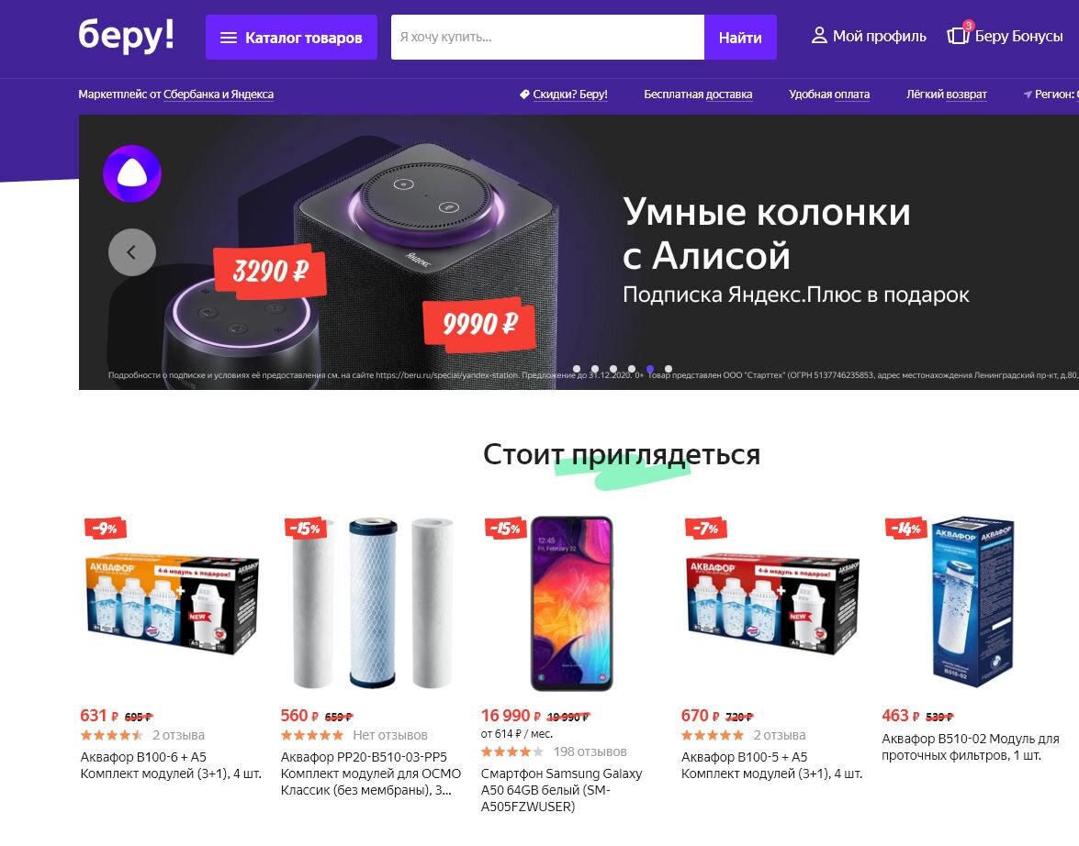
Task: Click the search field Я хочу купить
Action: 547,37
